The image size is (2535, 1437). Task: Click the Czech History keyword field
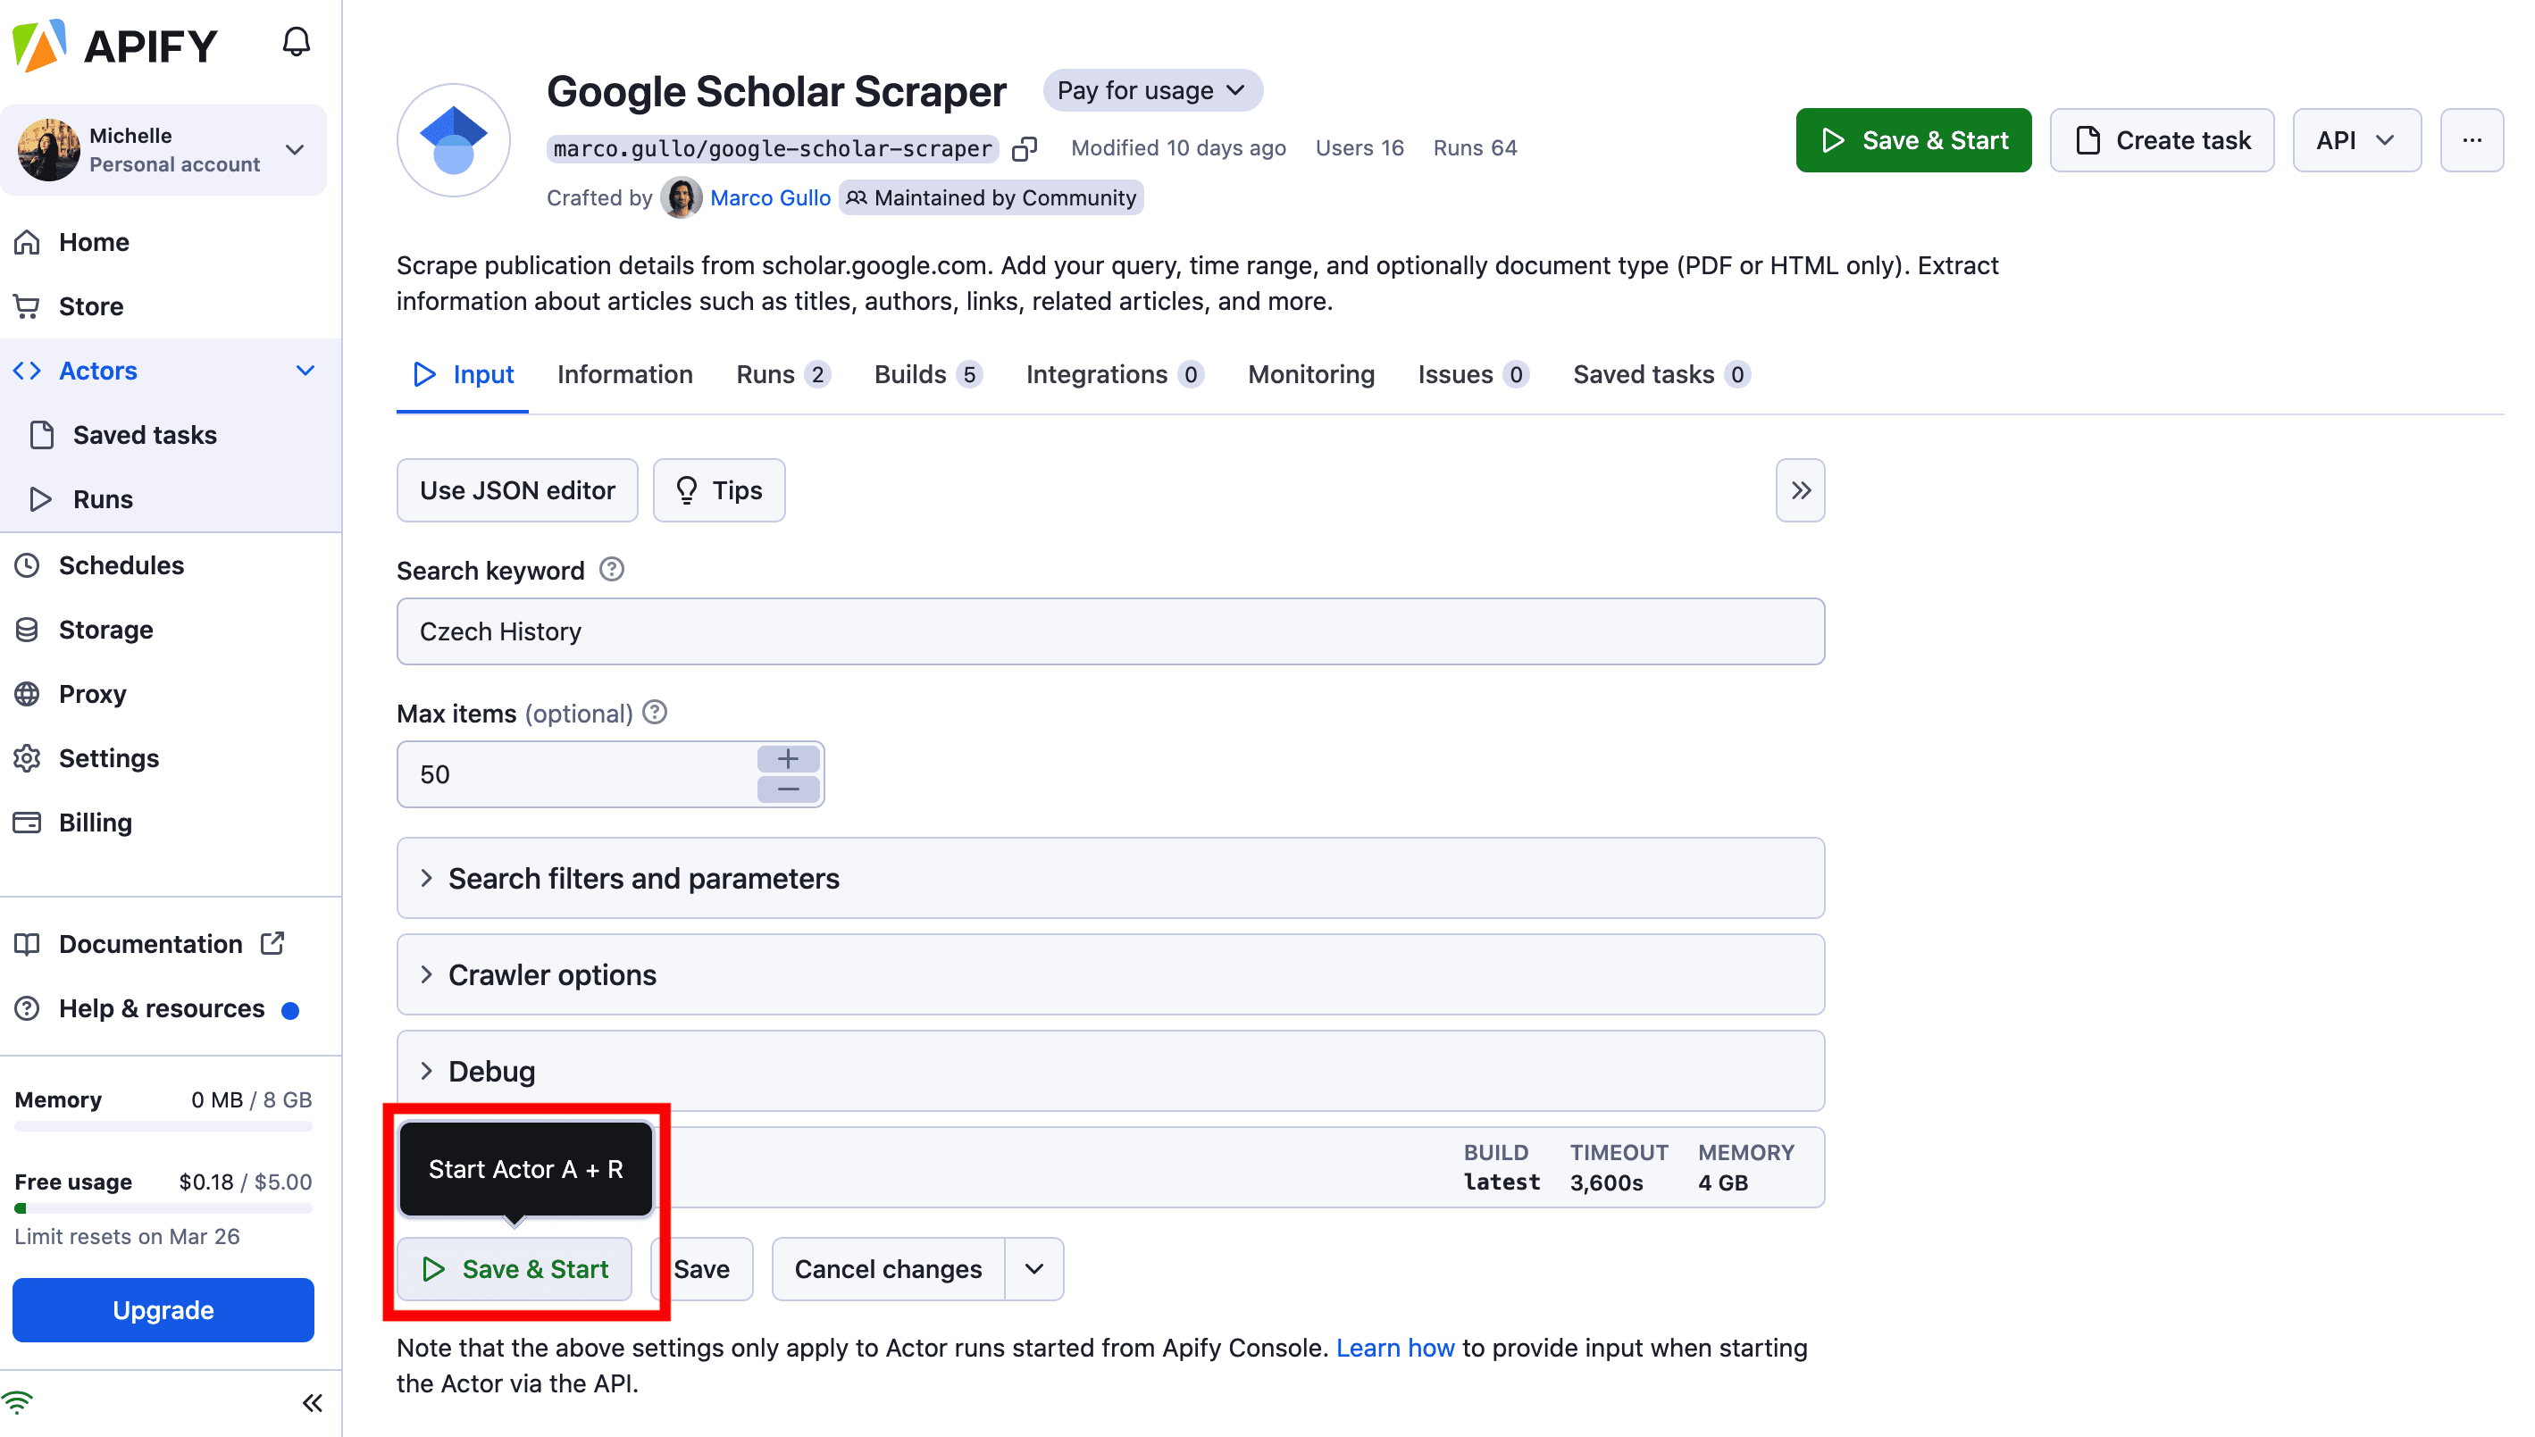click(1109, 631)
